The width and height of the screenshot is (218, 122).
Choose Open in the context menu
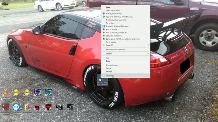pos(126,7)
